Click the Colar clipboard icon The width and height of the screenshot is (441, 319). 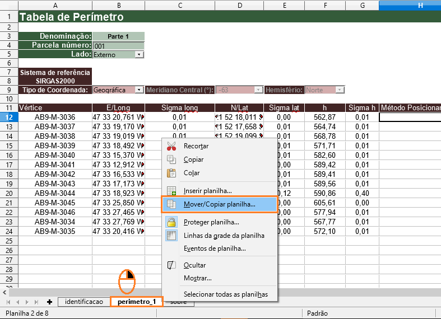click(x=171, y=173)
